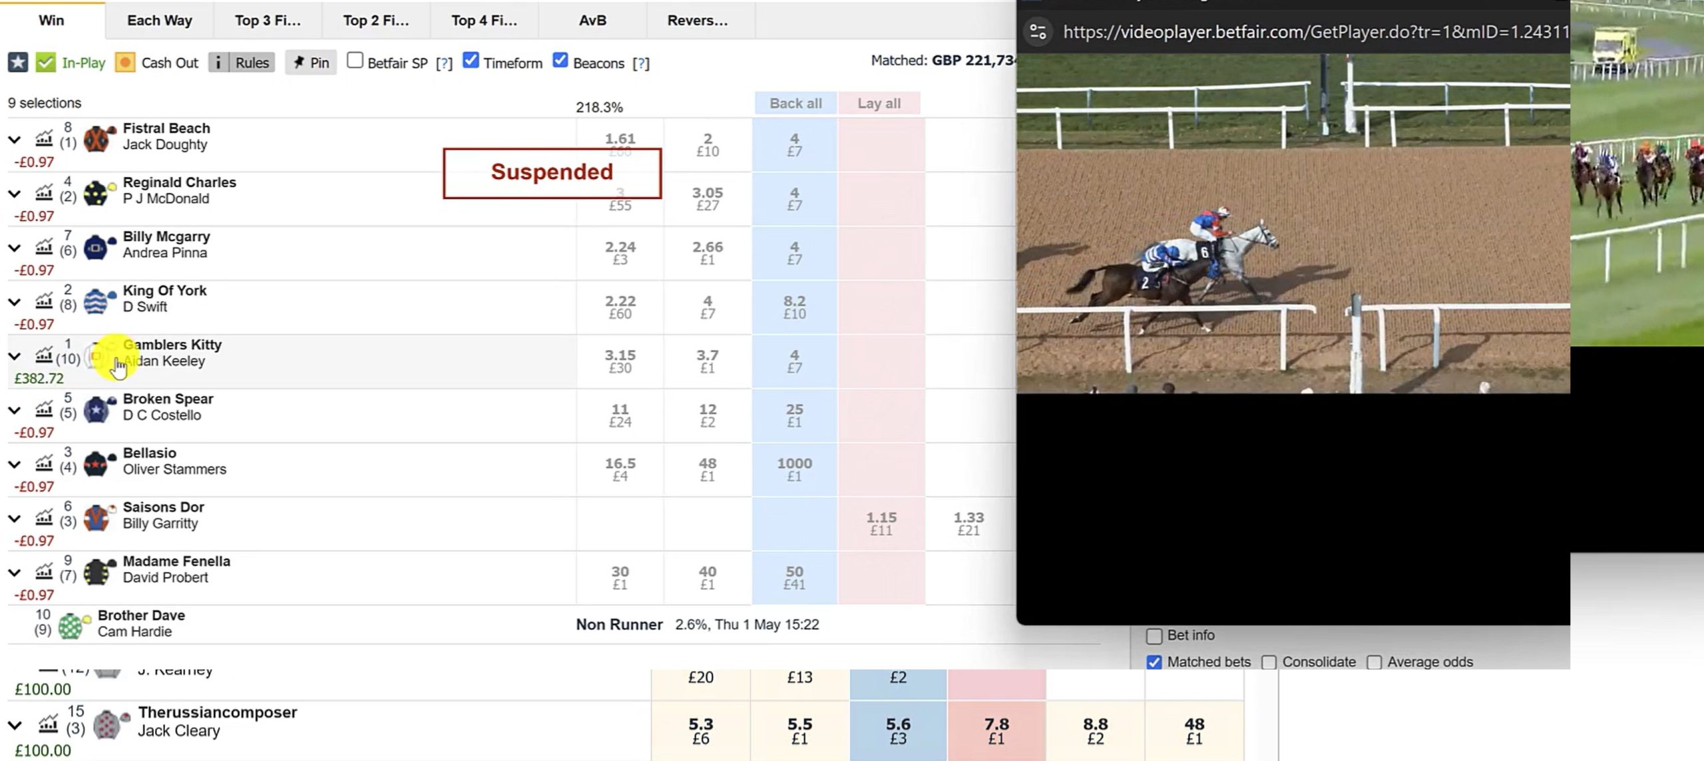This screenshot has height=761, width=1704.
Task: Click site settings icon in video player address bar
Action: click(x=1038, y=32)
